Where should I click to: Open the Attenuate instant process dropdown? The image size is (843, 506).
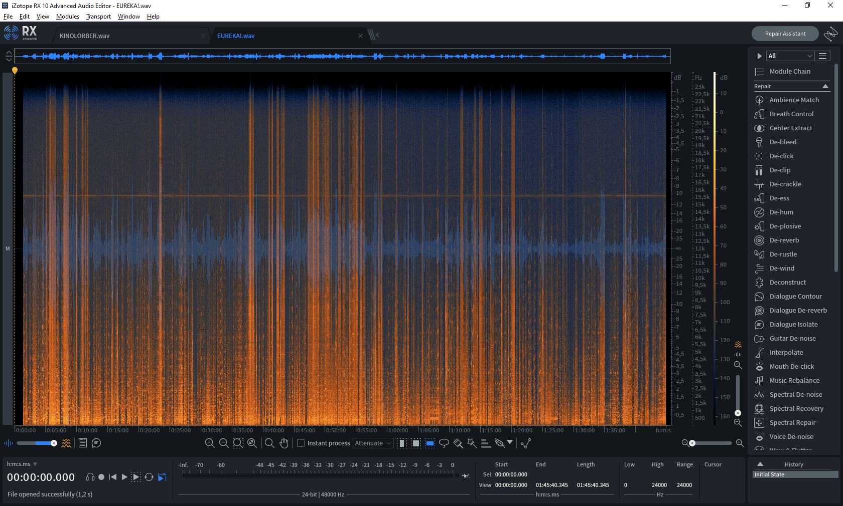tap(373, 443)
